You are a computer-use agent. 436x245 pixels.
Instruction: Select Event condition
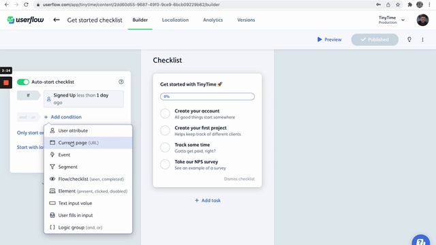pyautogui.click(x=88, y=154)
